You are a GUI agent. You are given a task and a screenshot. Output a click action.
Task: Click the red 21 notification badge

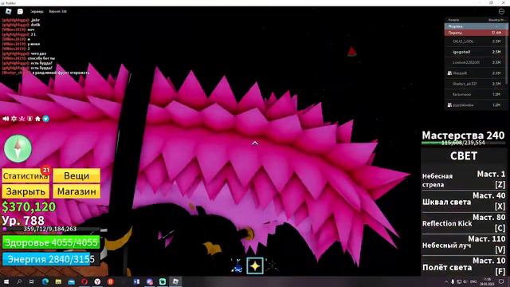click(46, 170)
